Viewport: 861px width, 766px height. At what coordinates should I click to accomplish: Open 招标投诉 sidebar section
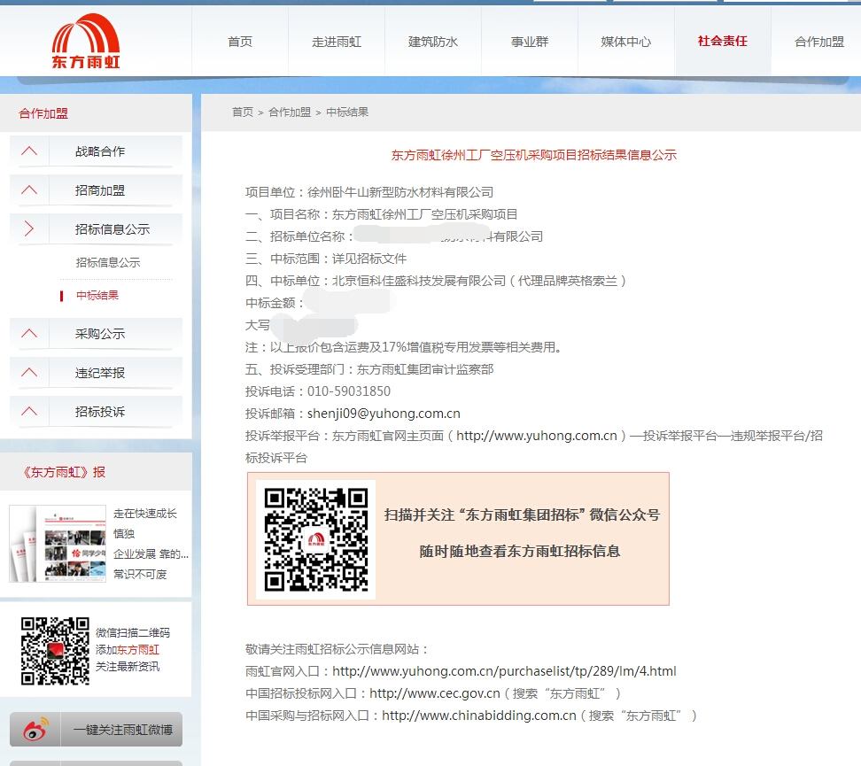point(100,412)
